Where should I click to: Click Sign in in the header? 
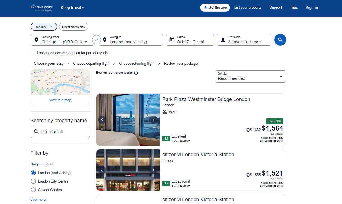312,8
